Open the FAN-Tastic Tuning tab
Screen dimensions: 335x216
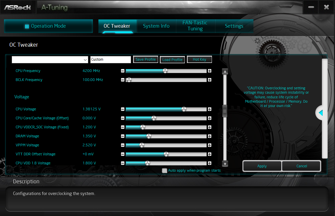coord(195,26)
